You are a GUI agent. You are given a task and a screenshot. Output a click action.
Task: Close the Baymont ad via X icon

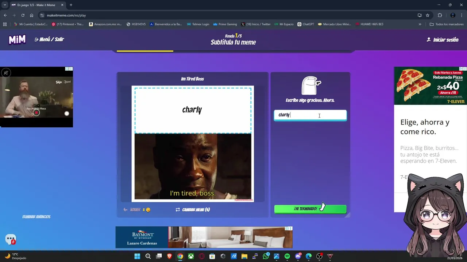pyautogui.click(x=290, y=229)
